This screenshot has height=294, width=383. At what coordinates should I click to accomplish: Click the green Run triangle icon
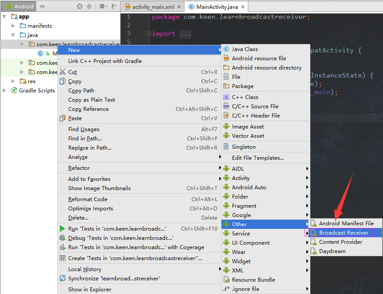[x=63, y=229]
